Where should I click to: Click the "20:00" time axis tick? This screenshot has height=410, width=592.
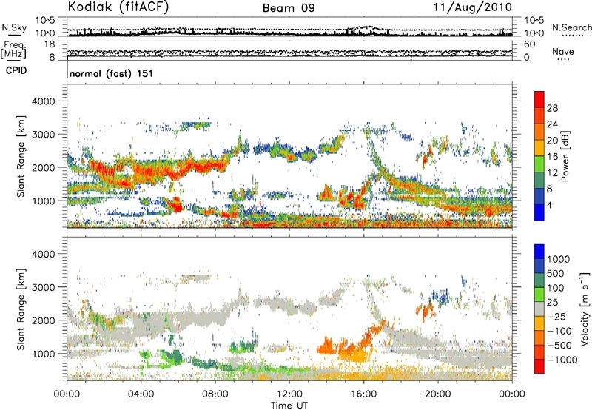[x=438, y=394]
